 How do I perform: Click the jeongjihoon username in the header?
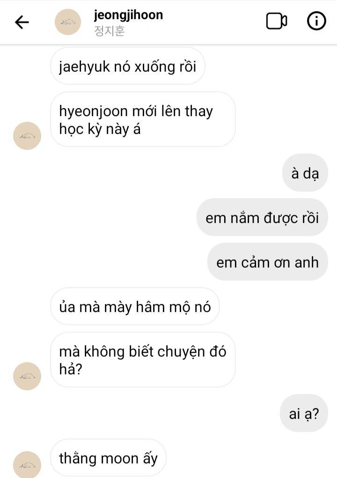[128, 15]
